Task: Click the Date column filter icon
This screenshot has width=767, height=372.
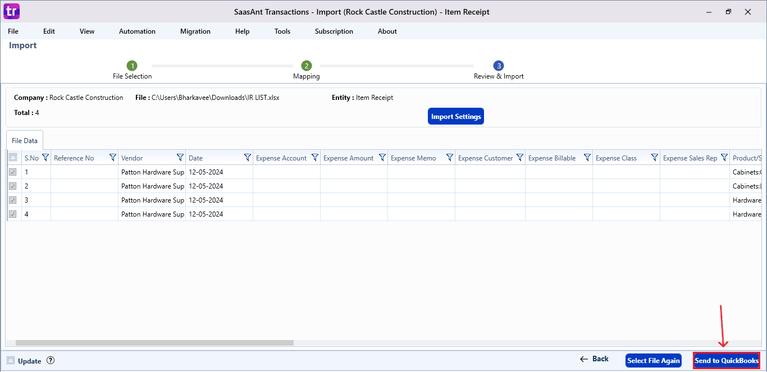Action: click(x=247, y=158)
